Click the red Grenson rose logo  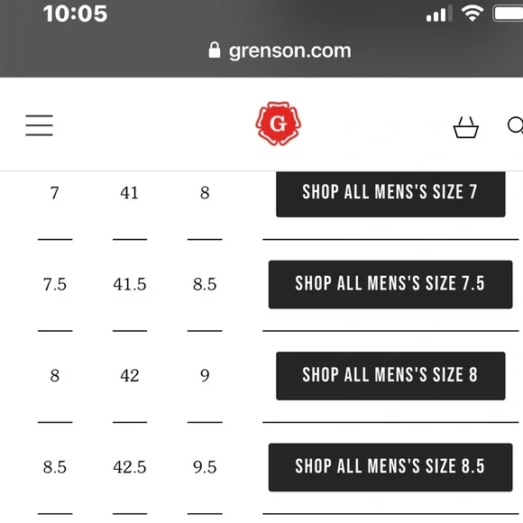pyautogui.click(x=278, y=124)
